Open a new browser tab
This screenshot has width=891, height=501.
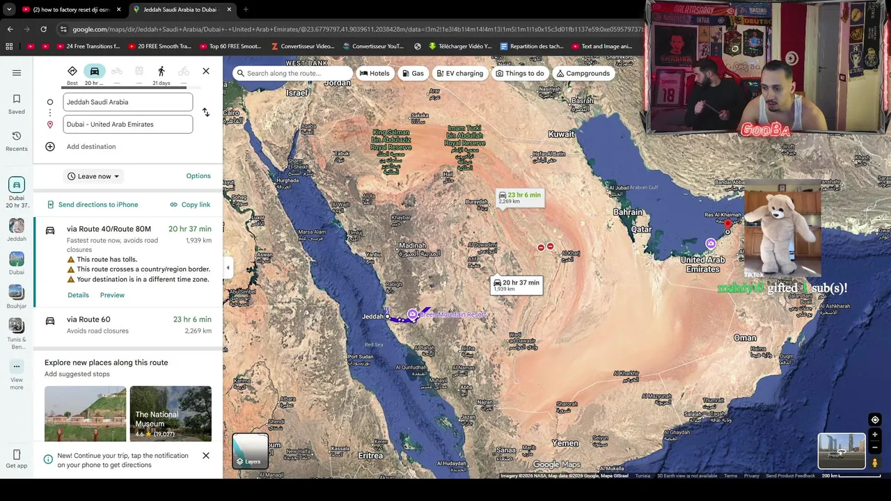[246, 10]
